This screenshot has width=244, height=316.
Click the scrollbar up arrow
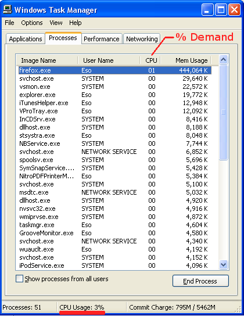click(223, 59)
